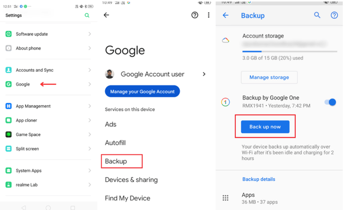Tap the Game Space icon
346x210 pixels.
(x=8, y=135)
